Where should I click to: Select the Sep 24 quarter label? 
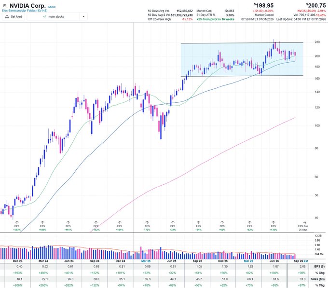95,261
